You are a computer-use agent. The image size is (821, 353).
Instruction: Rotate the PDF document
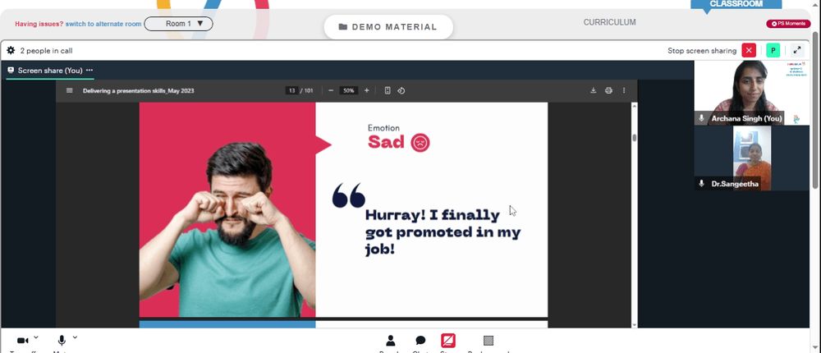tap(401, 90)
